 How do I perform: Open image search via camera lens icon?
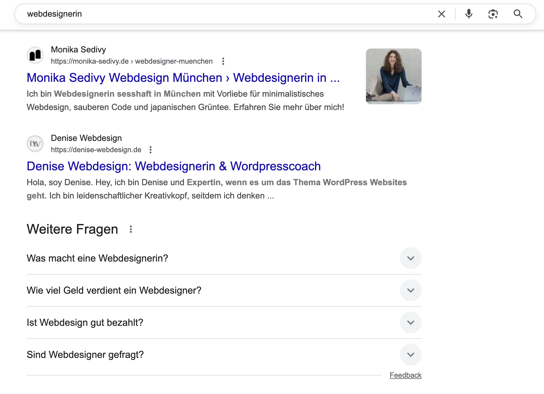pyautogui.click(x=493, y=14)
